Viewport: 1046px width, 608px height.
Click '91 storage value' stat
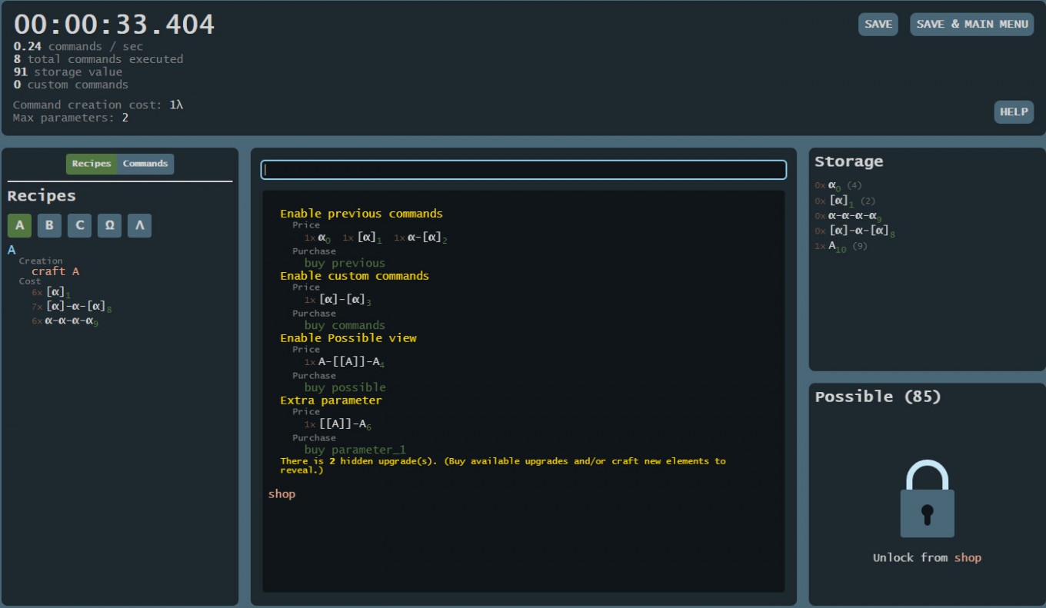coord(68,72)
